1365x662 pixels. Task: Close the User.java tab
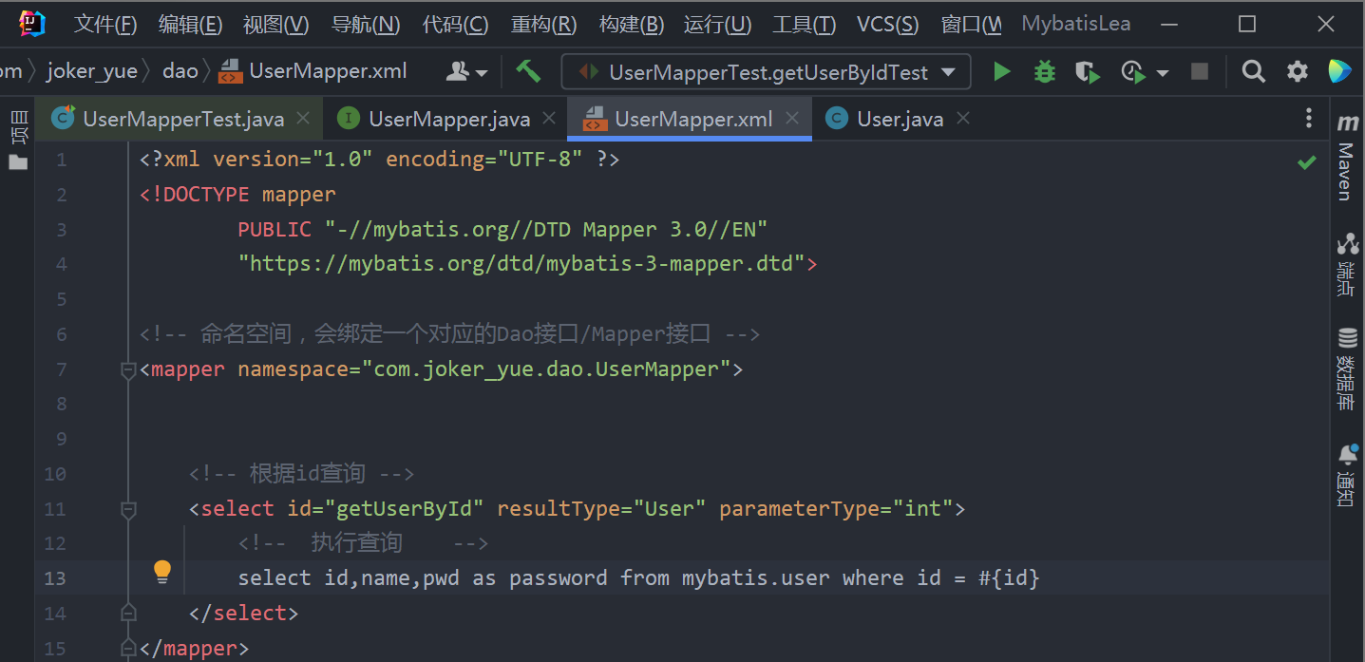[x=963, y=119]
